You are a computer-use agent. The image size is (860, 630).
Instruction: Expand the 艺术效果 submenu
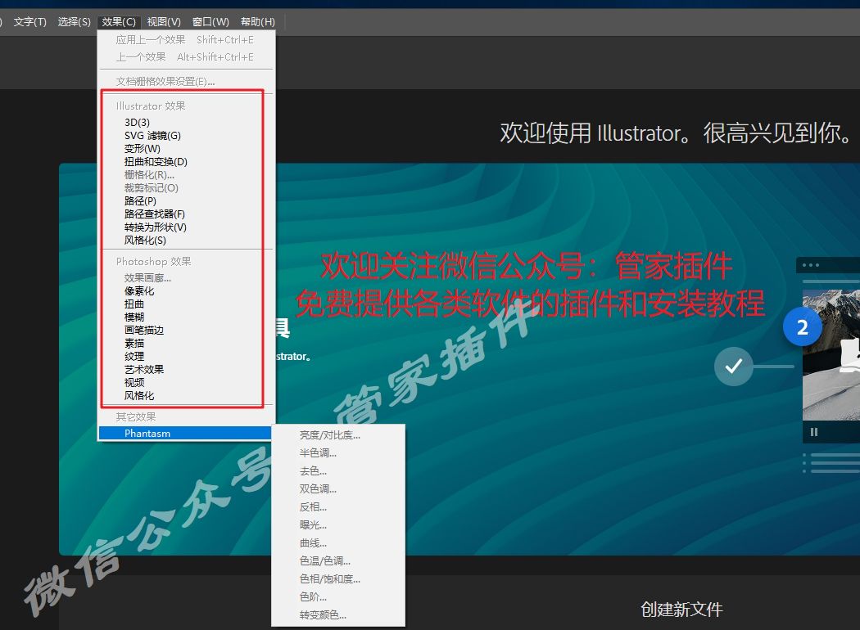point(186,369)
